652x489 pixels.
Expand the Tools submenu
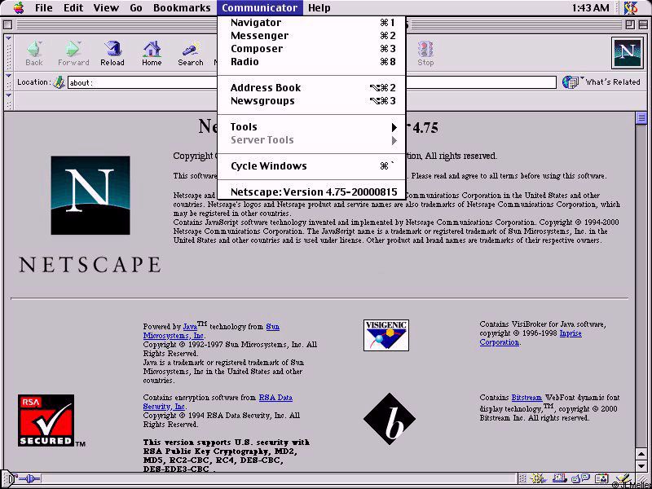click(x=311, y=127)
